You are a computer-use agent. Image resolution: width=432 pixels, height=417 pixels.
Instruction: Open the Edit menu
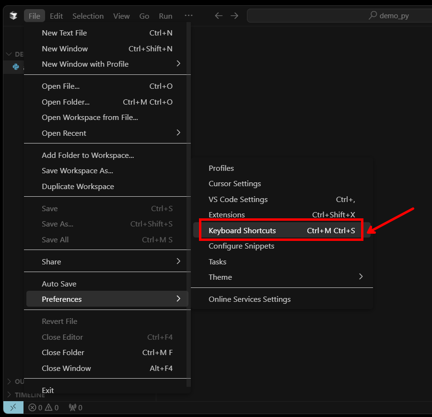tap(56, 16)
